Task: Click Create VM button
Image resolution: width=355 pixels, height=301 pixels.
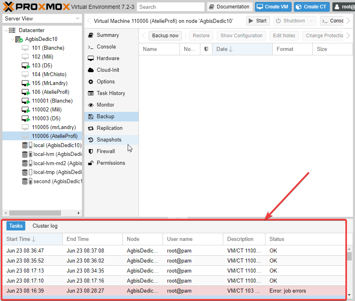Action: [x=273, y=7]
